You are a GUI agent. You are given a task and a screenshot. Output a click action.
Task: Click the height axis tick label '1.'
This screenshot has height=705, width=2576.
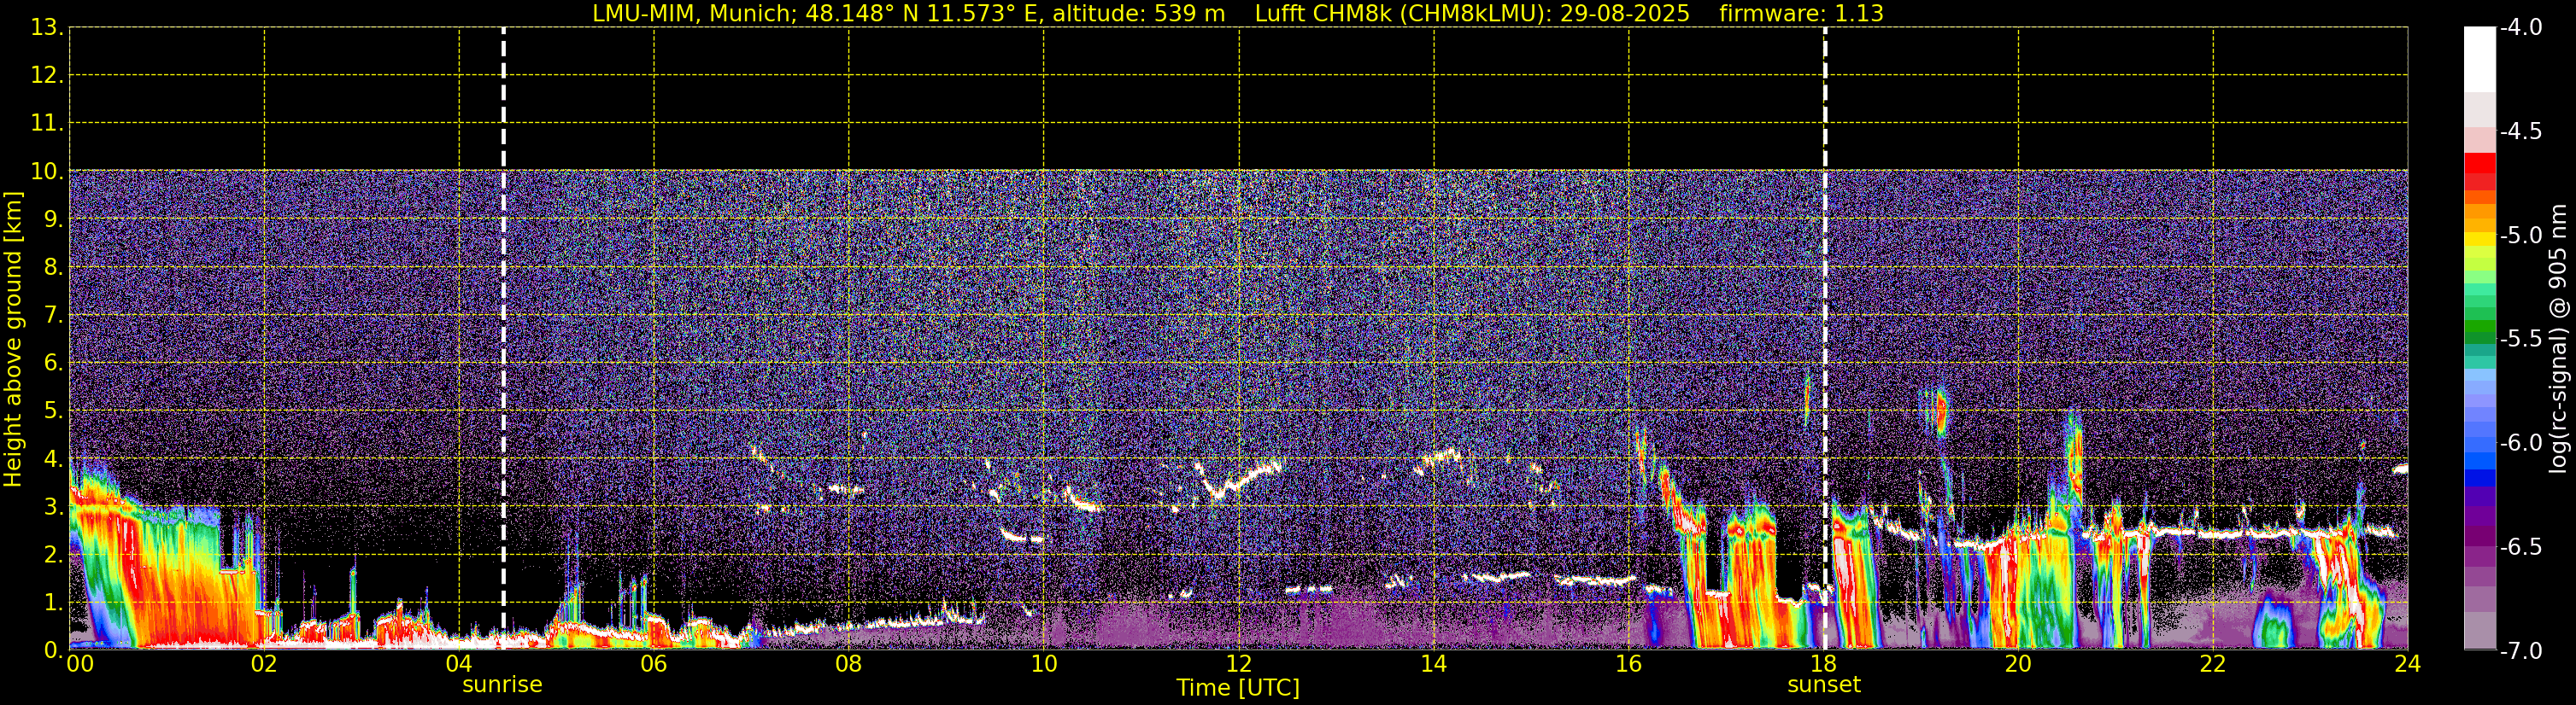click(x=54, y=602)
